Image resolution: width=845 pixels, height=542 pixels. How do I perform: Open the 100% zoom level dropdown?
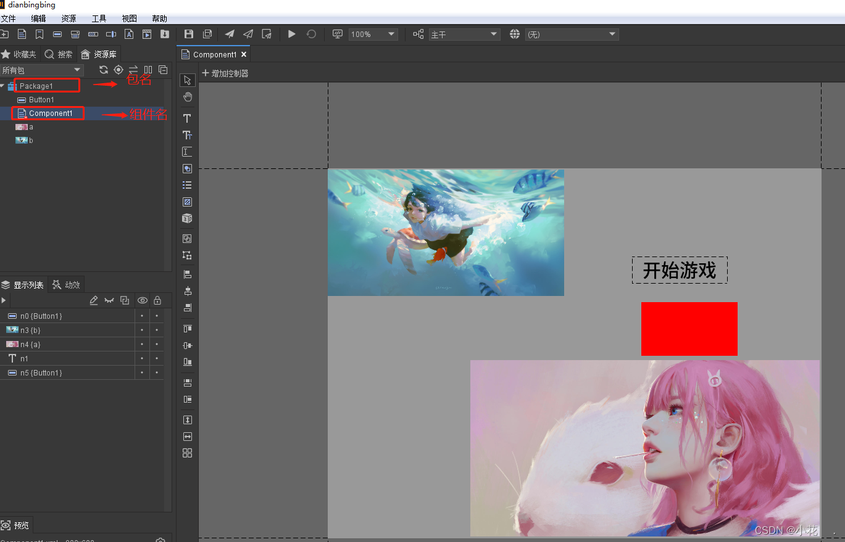[373, 34]
